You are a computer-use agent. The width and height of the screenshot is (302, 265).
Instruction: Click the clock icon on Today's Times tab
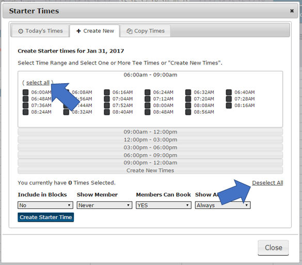tap(21, 31)
